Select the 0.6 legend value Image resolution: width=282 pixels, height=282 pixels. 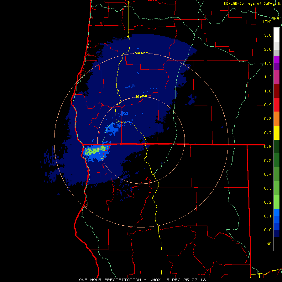(268, 147)
